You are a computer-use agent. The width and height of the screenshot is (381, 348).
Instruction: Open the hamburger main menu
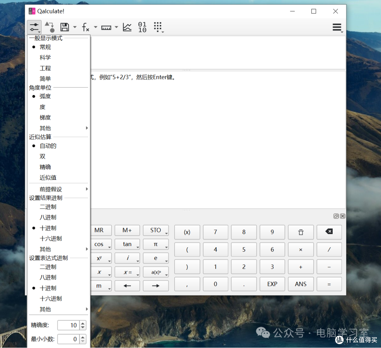coord(337,27)
